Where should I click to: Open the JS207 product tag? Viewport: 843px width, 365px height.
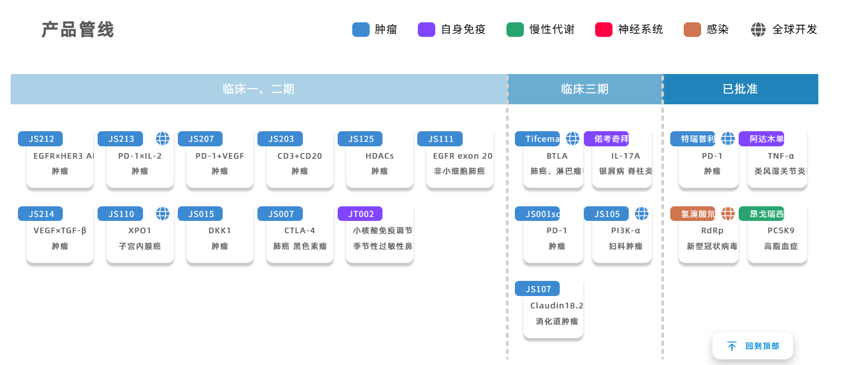[x=200, y=138]
